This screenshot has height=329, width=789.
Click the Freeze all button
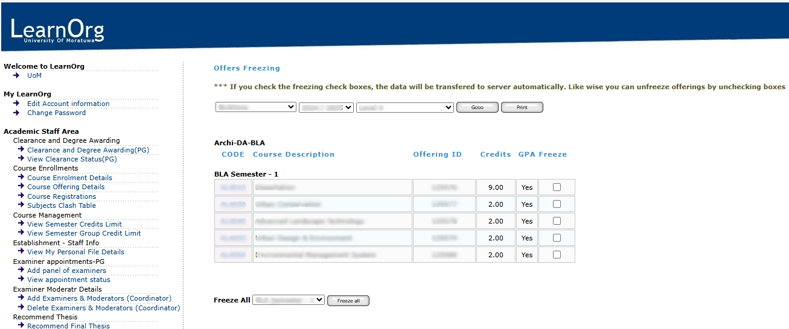pos(348,301)
